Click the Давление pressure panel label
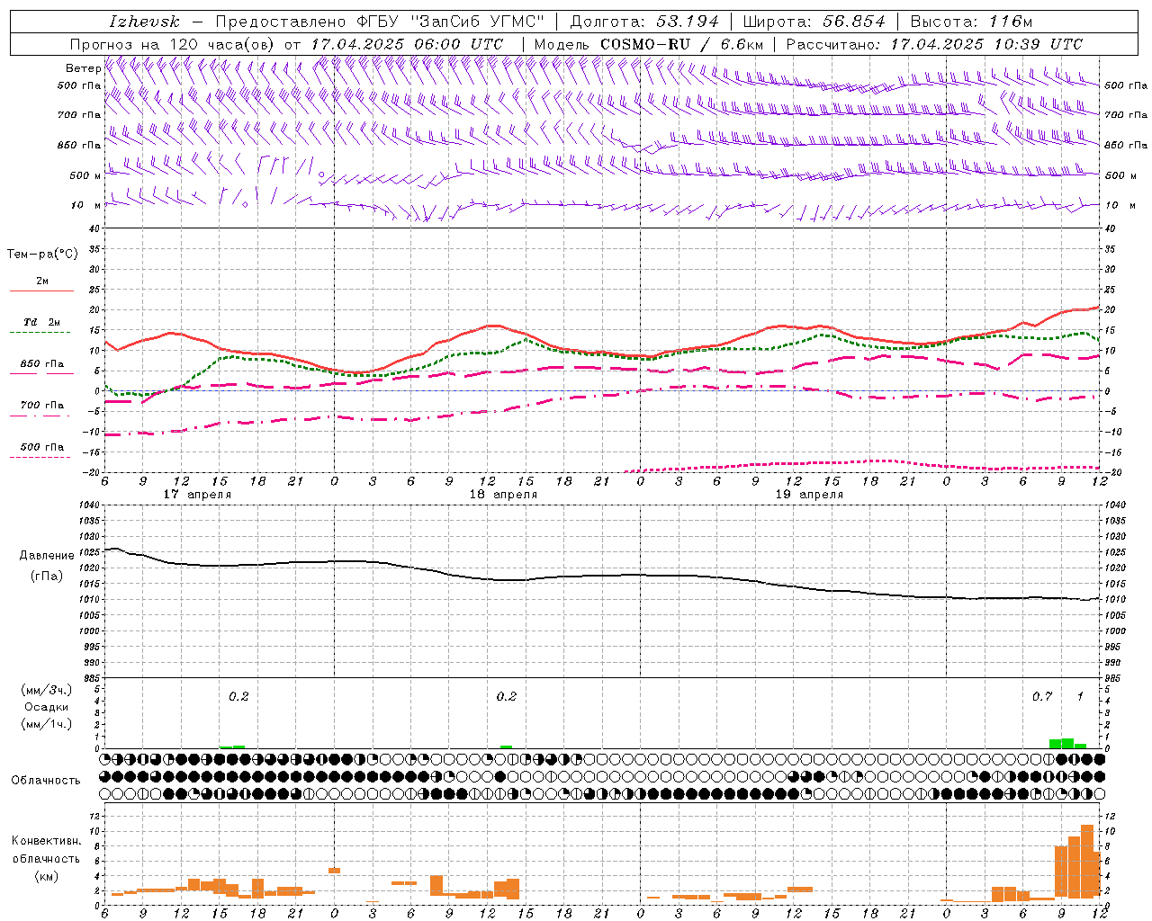Screen dimensions: 1152x921 47,556
